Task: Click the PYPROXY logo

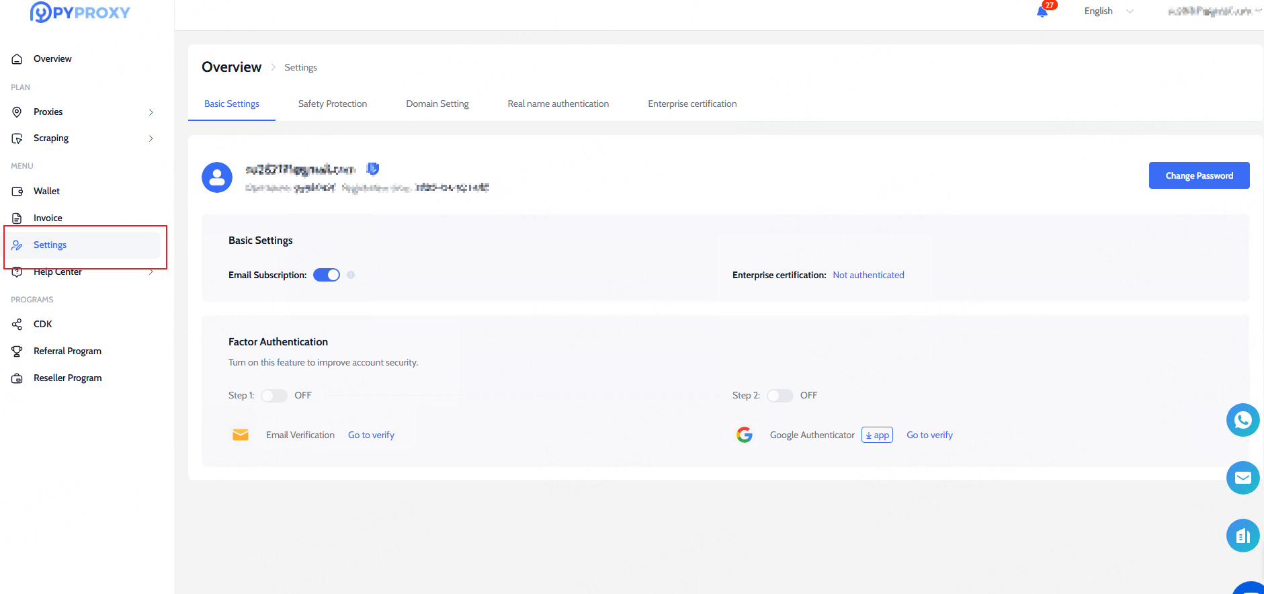Action: (x=80, y=12)
